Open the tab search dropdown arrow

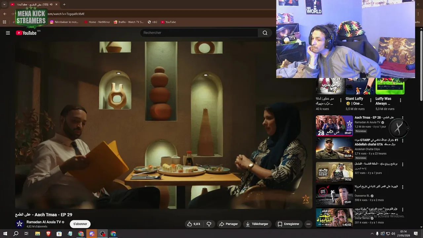pos(4,5)
